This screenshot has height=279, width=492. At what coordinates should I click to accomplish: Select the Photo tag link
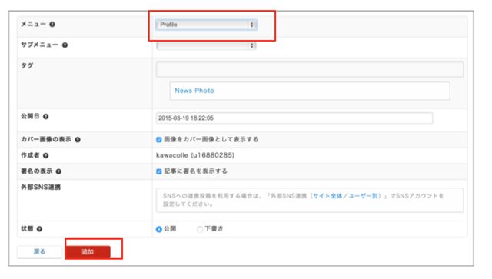(x=204, y=91)
